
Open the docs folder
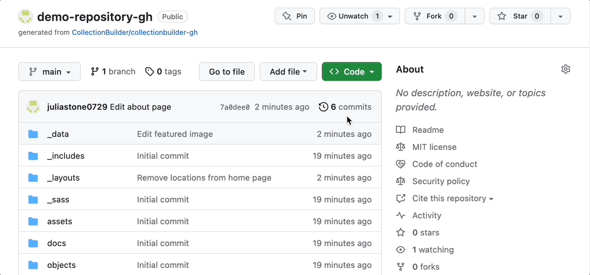(57, 243)
